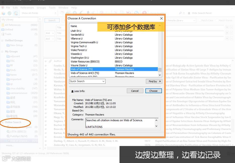Screen dimensions: 235x163
Task: Select the Web of Science (TS) connection
Action: pos(114,69)
